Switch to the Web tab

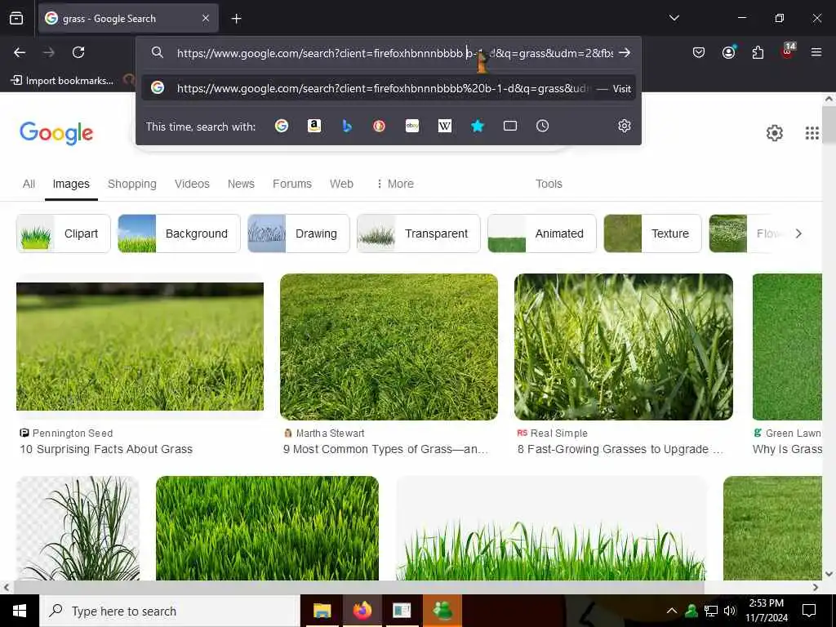[x=341, y=184]
